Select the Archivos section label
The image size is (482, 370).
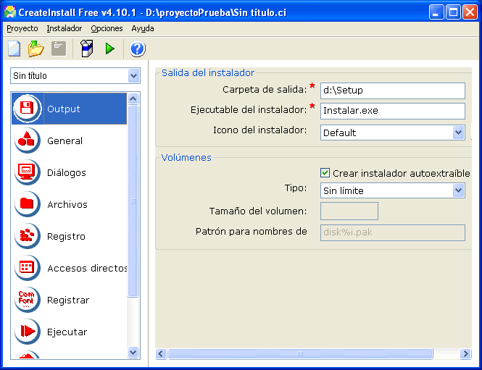(x=67, y=204)
